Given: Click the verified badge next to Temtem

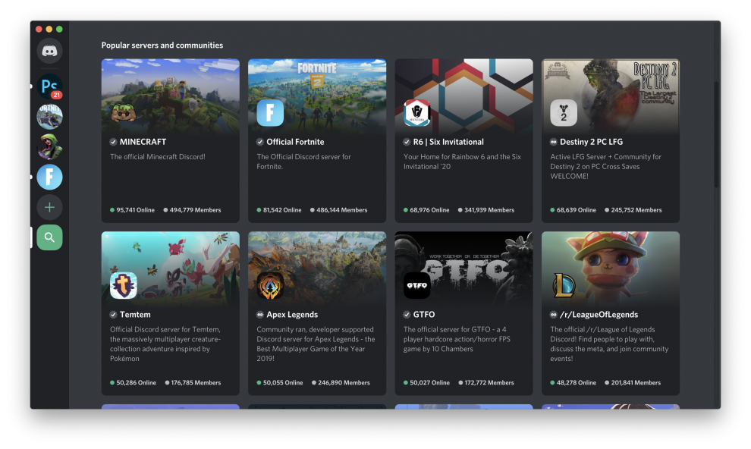Looking at the screenshot, I should tap(113, 315).
